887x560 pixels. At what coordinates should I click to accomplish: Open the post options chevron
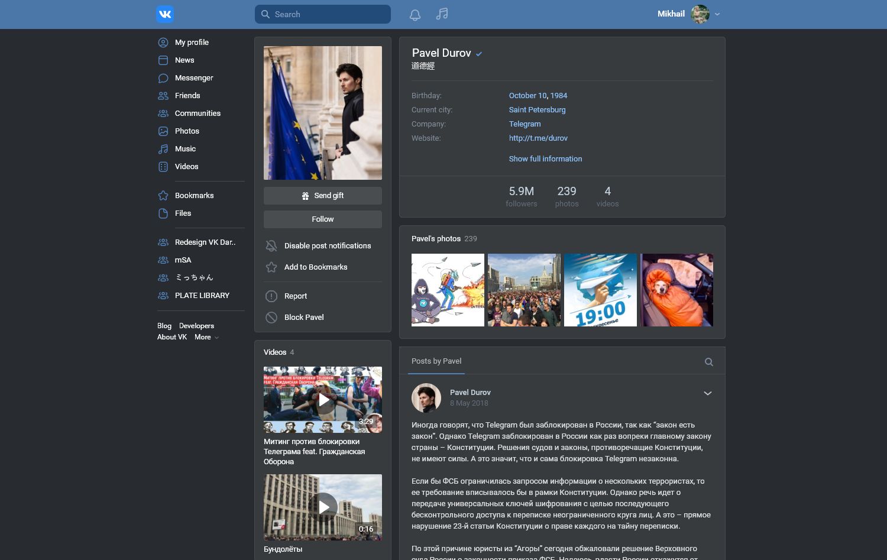point(707,393)
